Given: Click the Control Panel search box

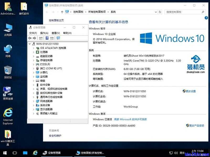Looking at the screenshot, I should tap(183, 12).
